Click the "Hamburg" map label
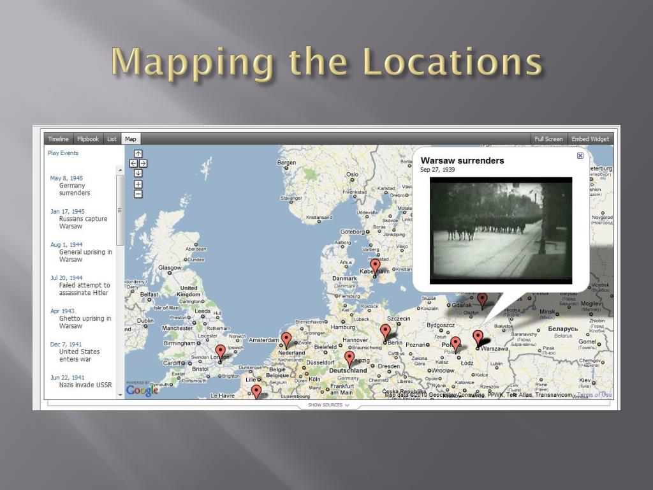The height and width of the screenshot is (490, 653). click(x=342, y=327)
